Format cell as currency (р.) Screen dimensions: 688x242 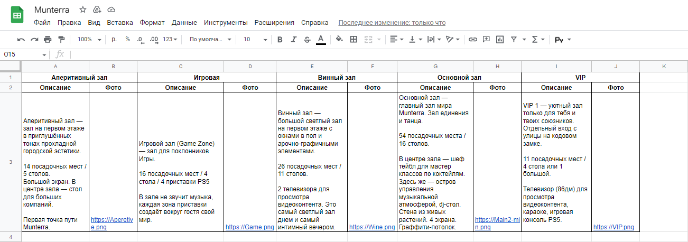114,39
